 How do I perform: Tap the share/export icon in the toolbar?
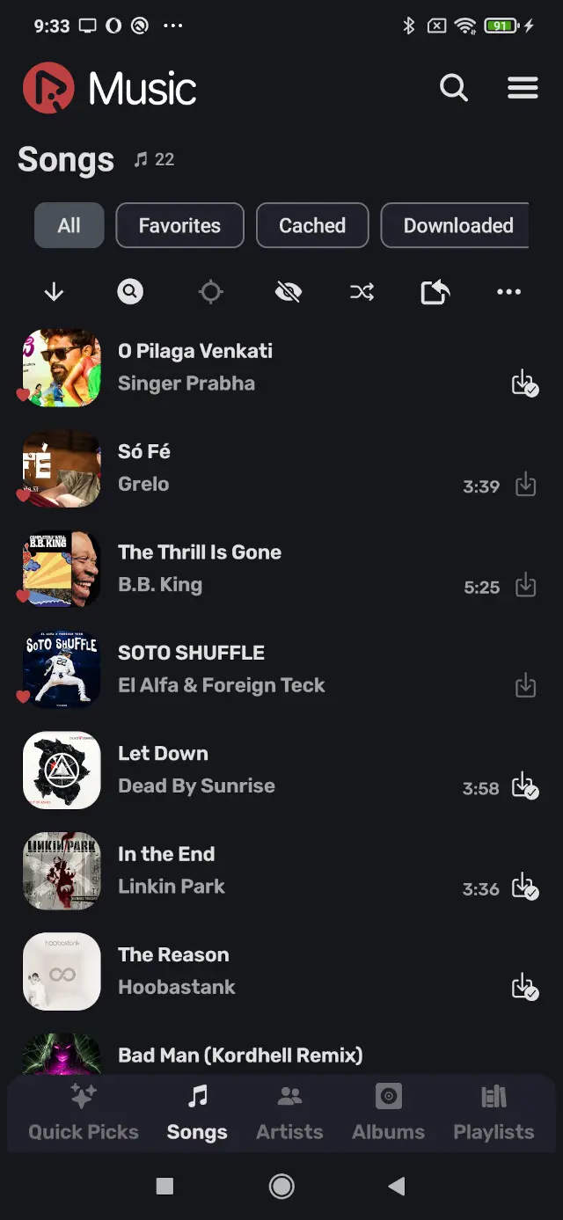click(x=435, y=291)
